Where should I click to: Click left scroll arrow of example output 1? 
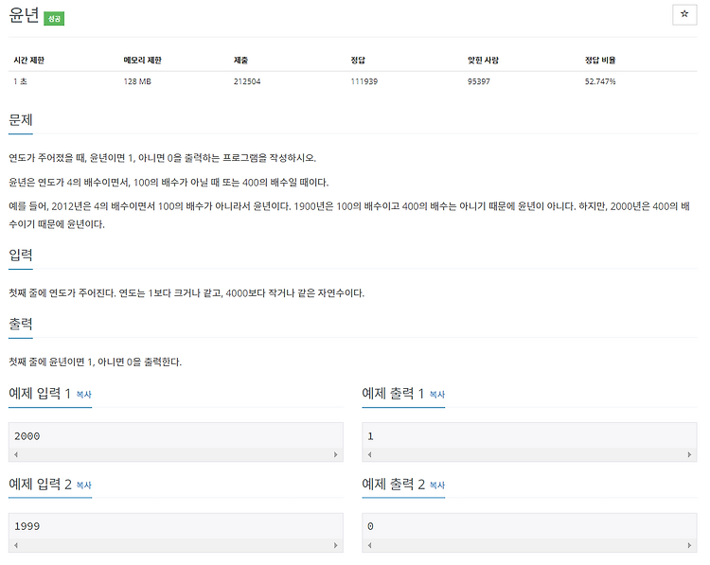click(x=369, y=454)
